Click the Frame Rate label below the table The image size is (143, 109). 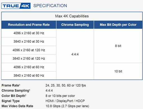click(11, 85)
